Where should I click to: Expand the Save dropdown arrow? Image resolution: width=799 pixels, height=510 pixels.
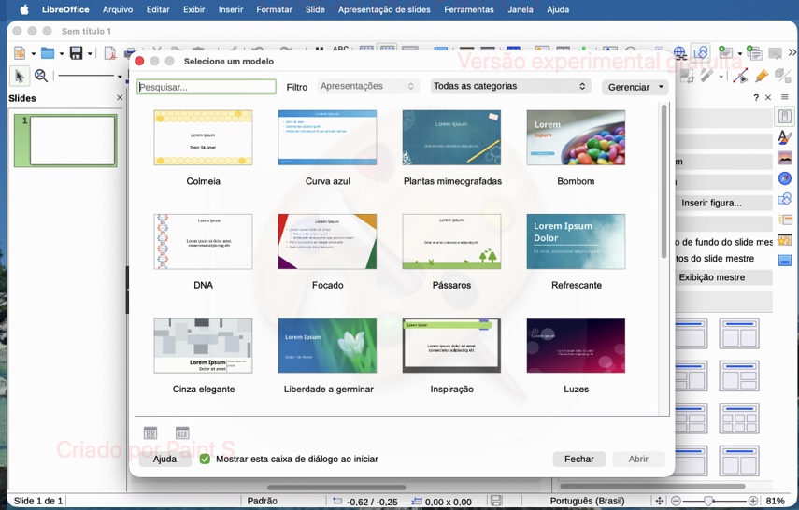pos(90,53)
